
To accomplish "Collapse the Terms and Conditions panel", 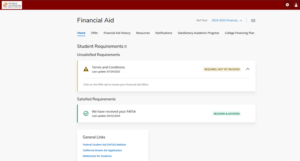I will (x=247, y=69).
